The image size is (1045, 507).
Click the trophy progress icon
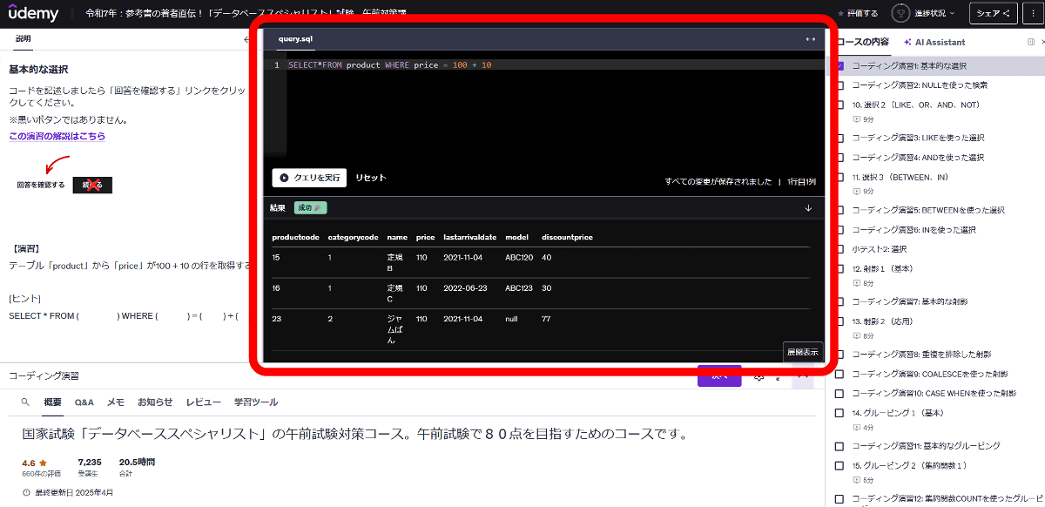[x=902, y=13]
